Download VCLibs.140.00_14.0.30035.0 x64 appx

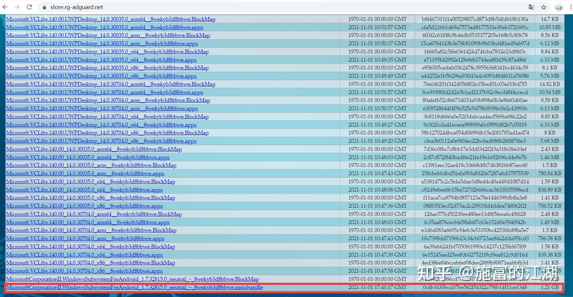tap(84, 190)
